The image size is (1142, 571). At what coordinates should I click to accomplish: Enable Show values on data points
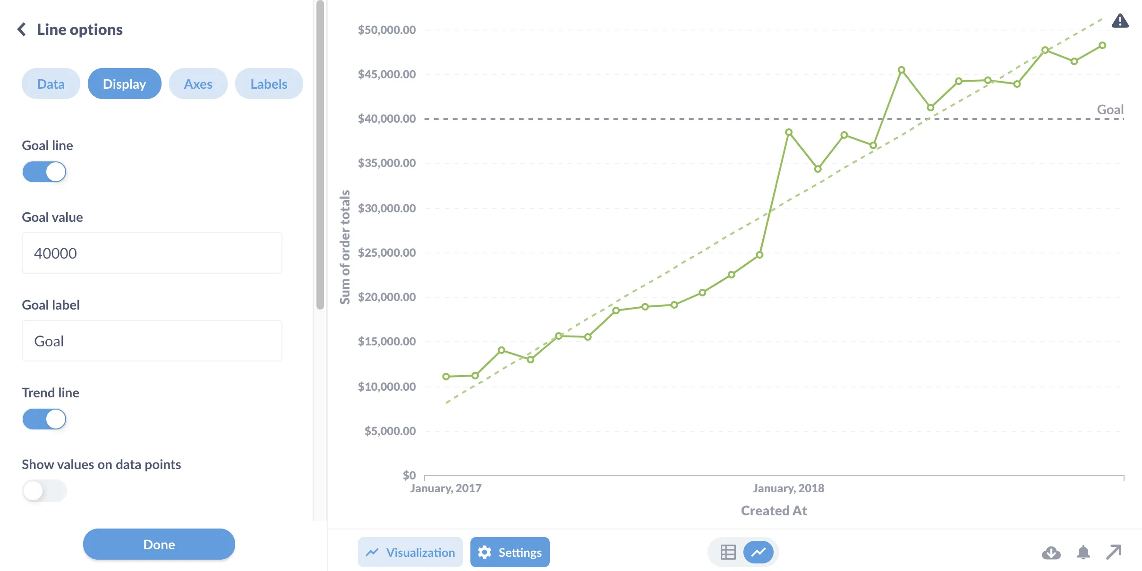pyautogui.click(x=44, y=491)
